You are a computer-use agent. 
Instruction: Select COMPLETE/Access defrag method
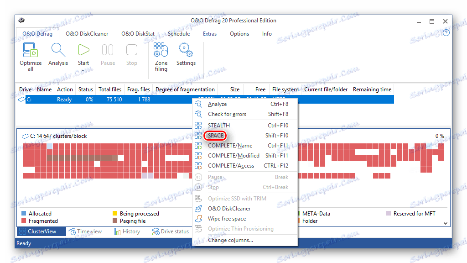245,166
